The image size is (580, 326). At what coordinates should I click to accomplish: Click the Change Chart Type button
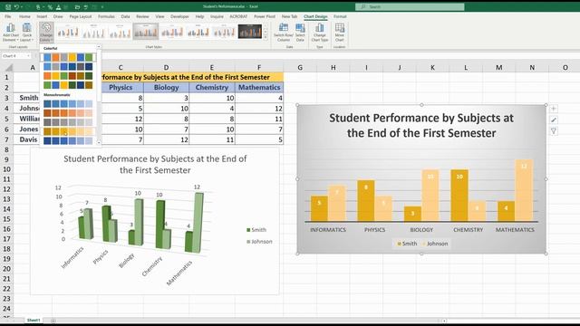[320, 33]
